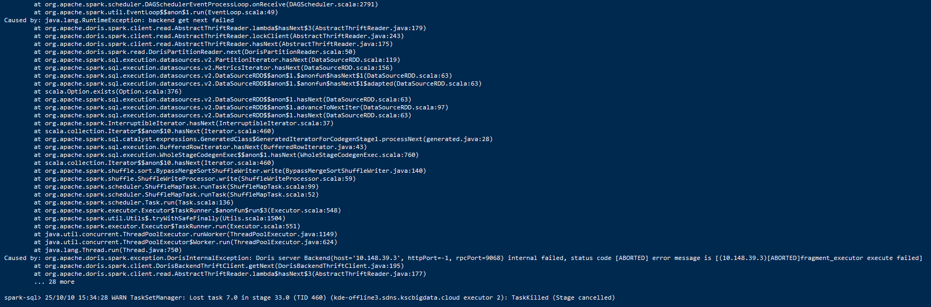Click the 'backend get next failed' exception line
Viewport: 931px width, 307px height.
191,21
